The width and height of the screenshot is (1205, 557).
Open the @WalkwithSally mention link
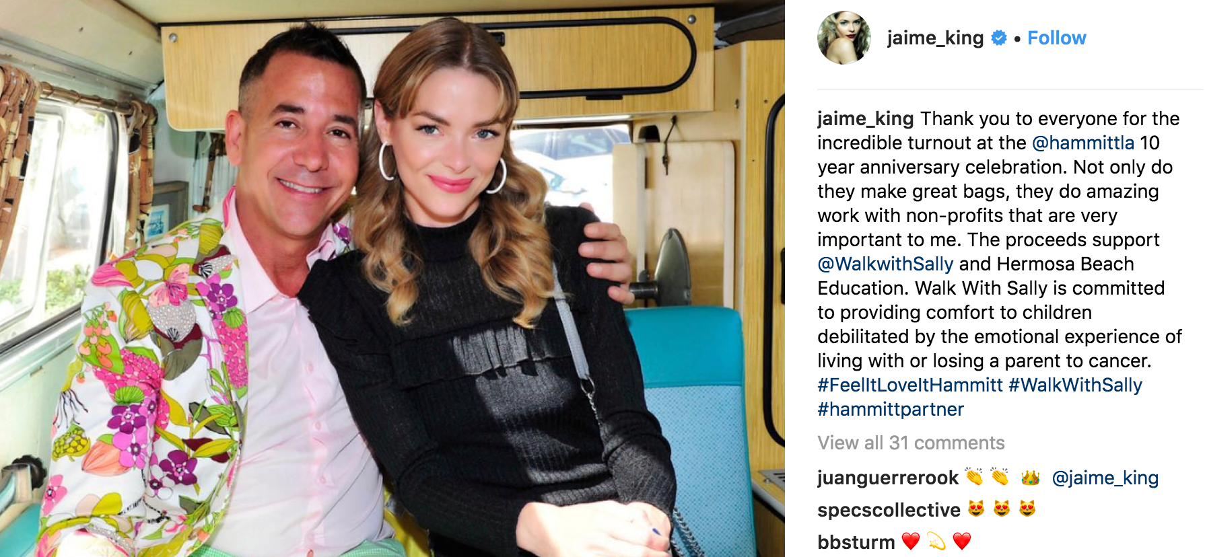pos(885,264)
